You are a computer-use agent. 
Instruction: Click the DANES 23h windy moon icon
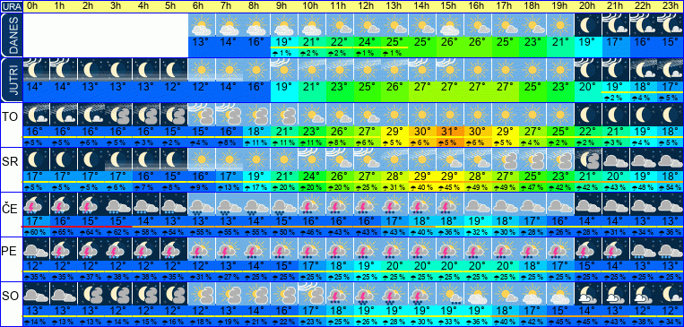click(671, 26)
